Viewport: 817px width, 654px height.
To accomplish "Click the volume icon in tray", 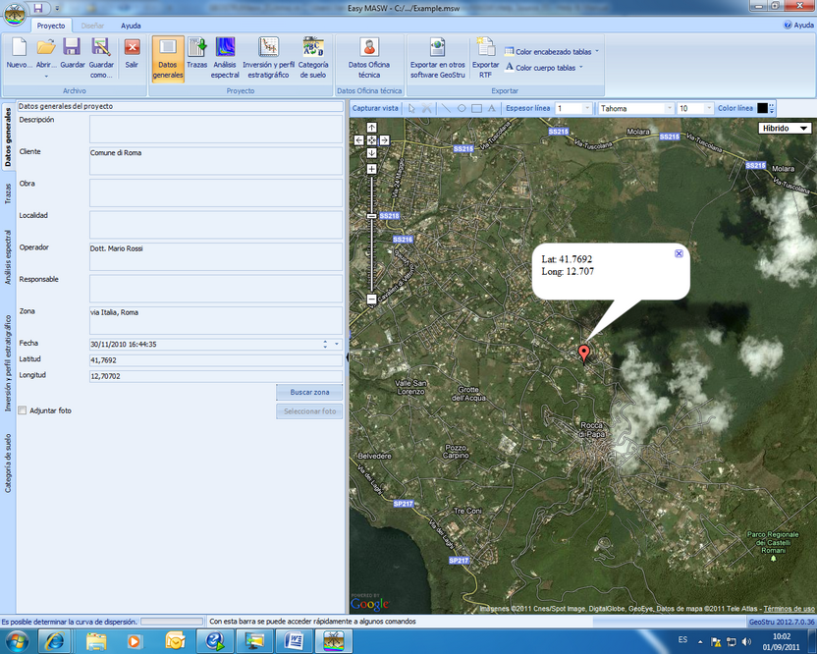I will pyautogui.click(x=746, y=641).
